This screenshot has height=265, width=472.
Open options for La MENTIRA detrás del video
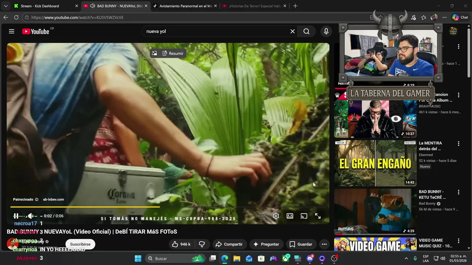click(x=459, y=144)
